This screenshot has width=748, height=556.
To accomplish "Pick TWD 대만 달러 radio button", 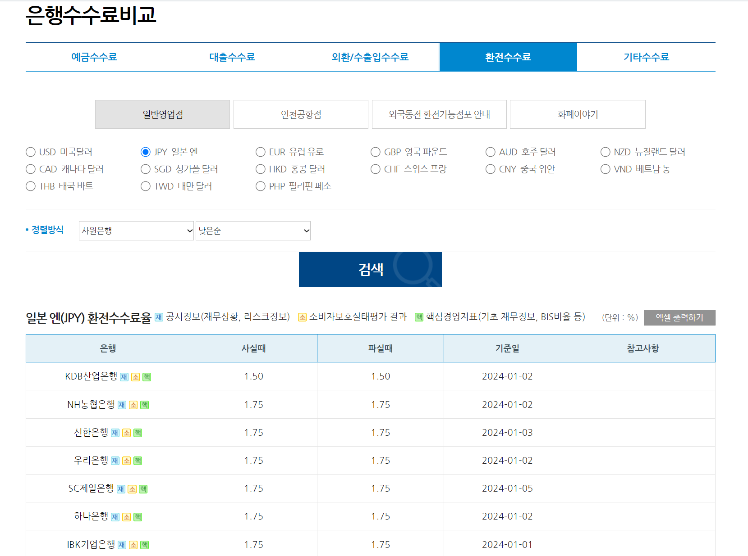I will (146, 186).
